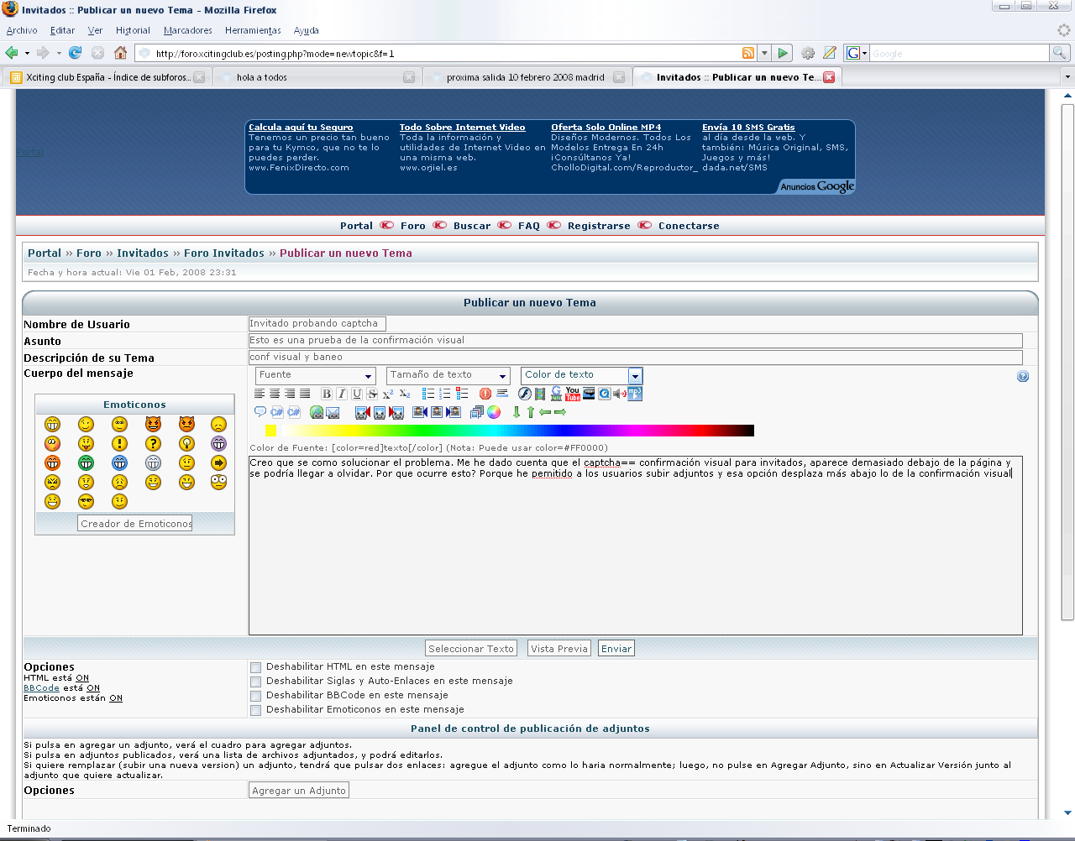Toggle bold formatting in editor toolbar
This screenshot has height=841, width=1075.
327,394
